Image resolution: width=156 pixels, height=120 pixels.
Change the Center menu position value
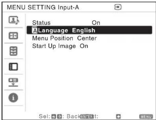pyautogui.click(x=87, y=38)
